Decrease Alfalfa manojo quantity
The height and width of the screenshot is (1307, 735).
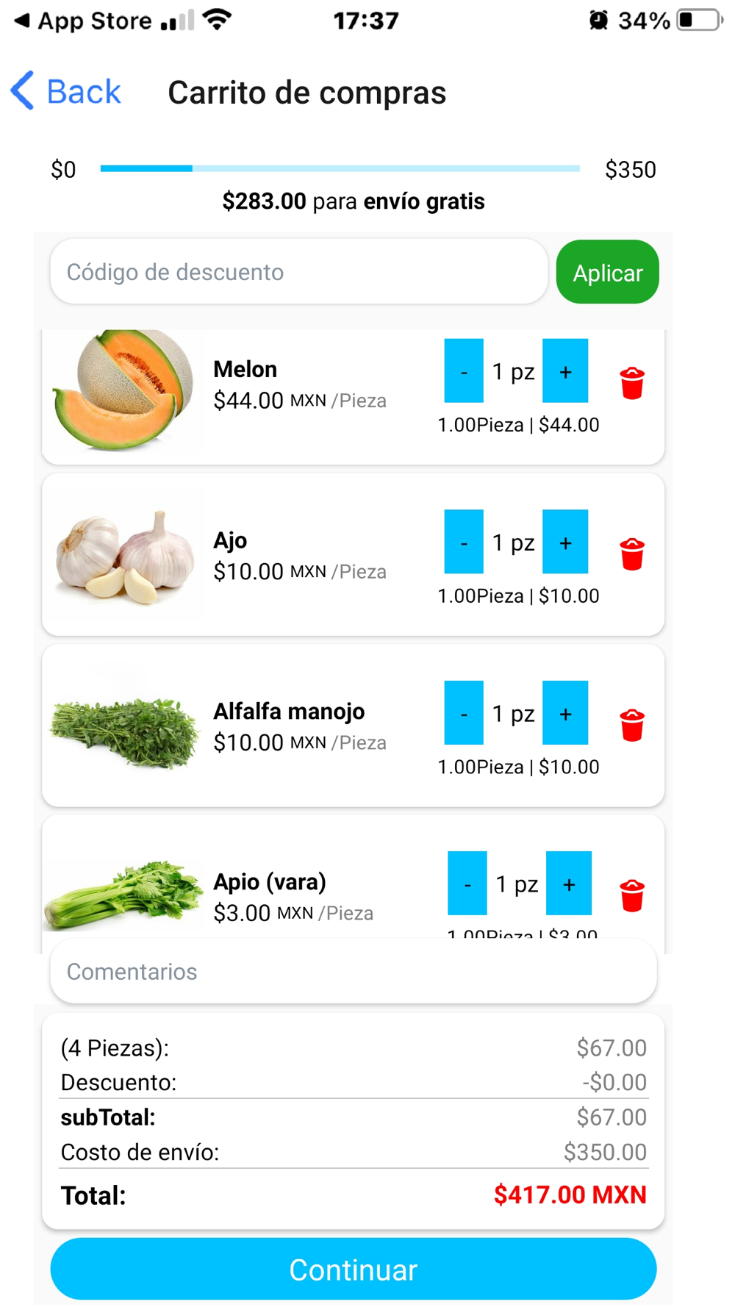(464, 713)
